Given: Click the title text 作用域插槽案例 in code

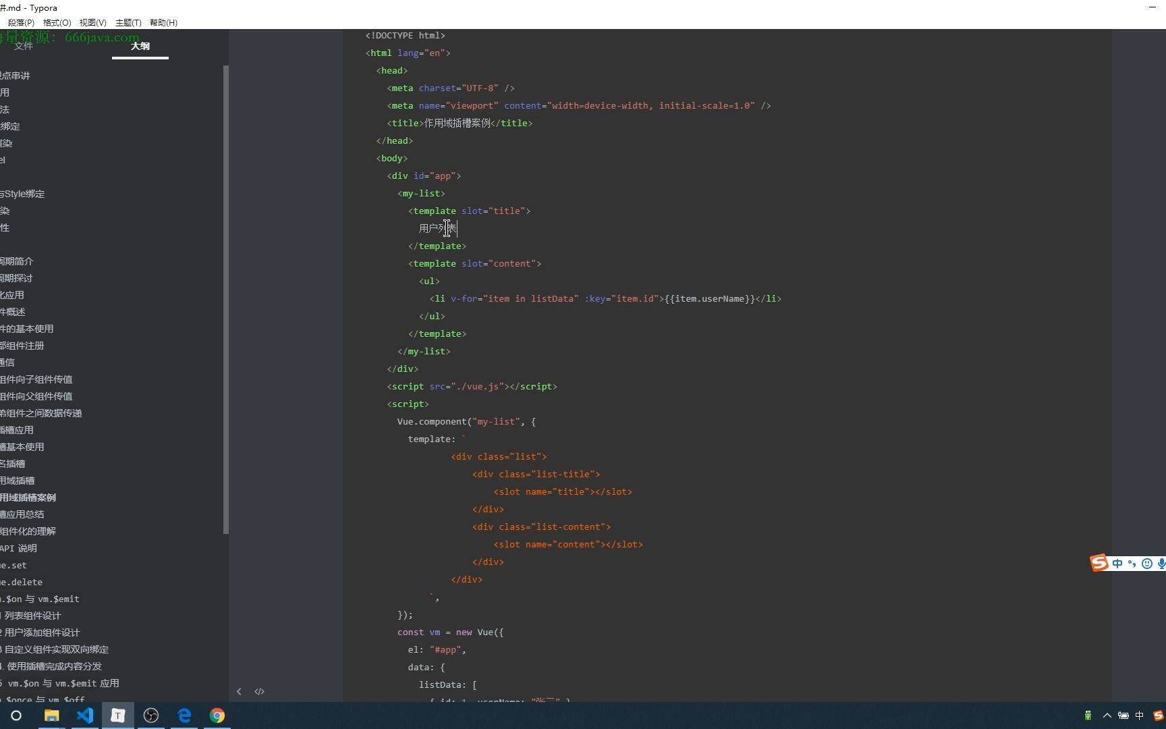Looking at the screenshot, I should point(457,123).
